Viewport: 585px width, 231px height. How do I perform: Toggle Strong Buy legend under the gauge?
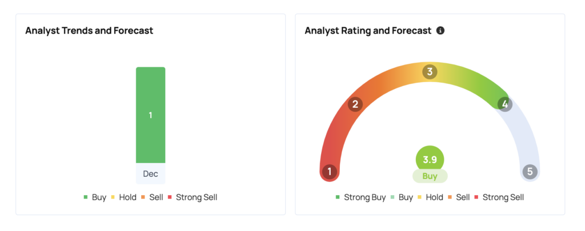[x=360, y=197]
